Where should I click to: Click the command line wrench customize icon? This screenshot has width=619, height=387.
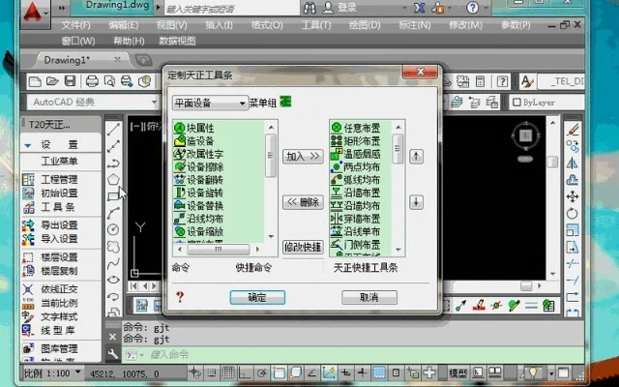112,354
